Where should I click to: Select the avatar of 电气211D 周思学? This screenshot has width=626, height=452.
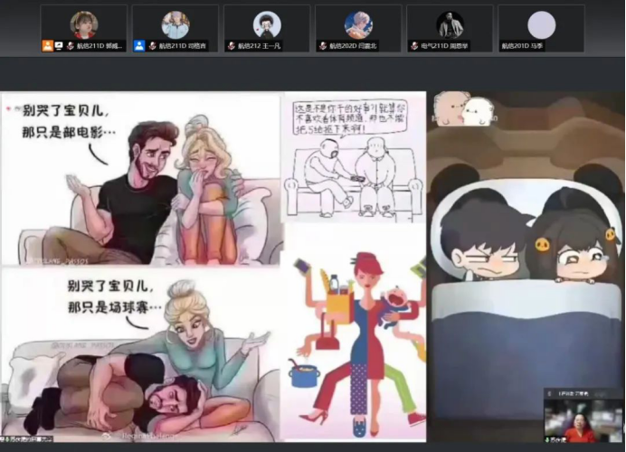pos(450,24)
